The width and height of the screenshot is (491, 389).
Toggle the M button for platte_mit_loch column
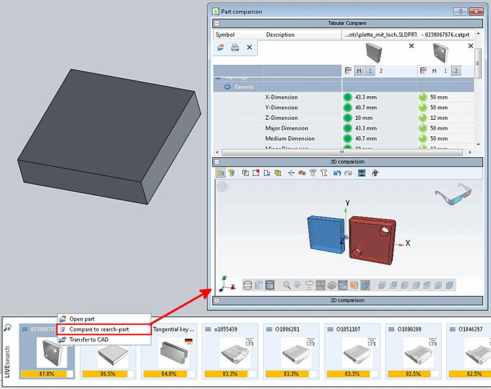tap(359, 71)
